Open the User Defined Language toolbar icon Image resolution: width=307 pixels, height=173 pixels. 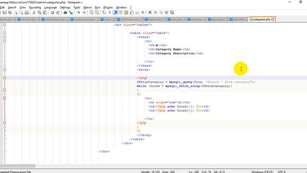point(120,12)
